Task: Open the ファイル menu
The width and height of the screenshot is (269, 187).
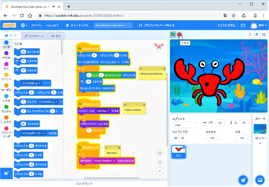Action: [x=36, y=25]
